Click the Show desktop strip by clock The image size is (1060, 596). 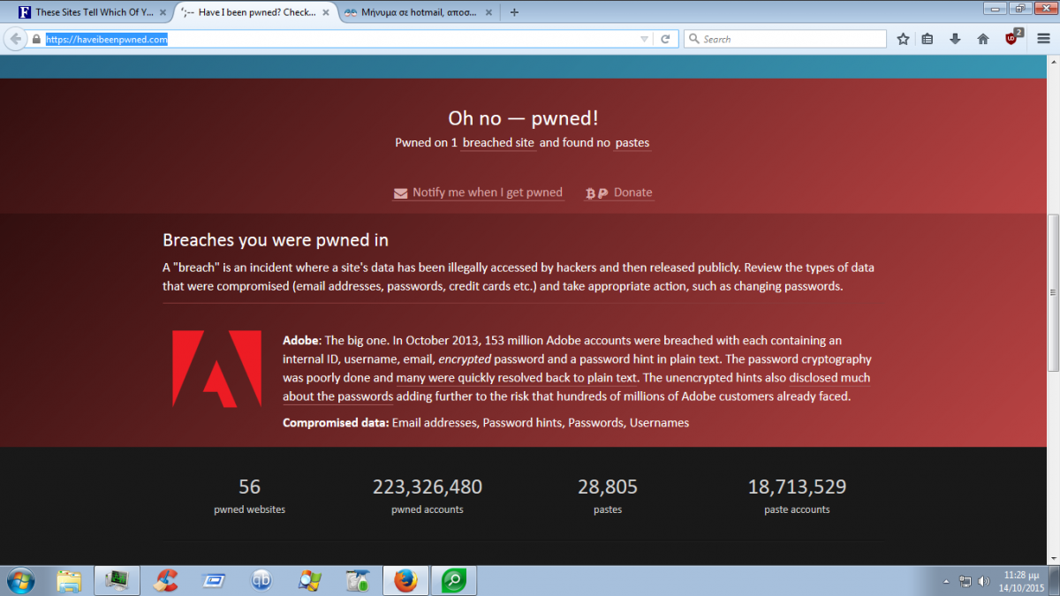pyautogui.click(x=1054, y=581)
